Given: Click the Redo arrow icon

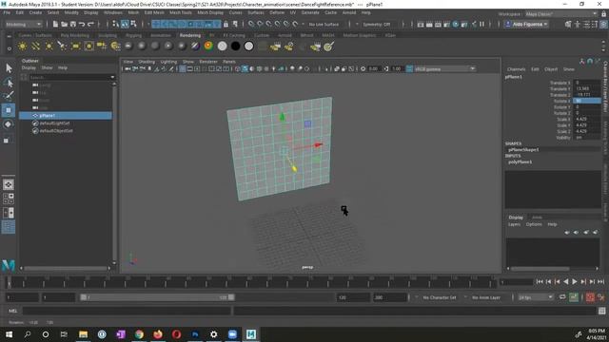Looking at the screenshot, I should 91,24.
